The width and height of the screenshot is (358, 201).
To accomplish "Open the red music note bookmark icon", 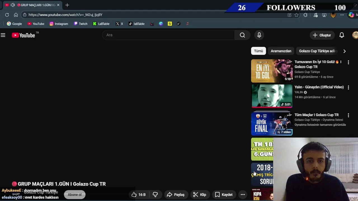I will (x=187, y=24).
